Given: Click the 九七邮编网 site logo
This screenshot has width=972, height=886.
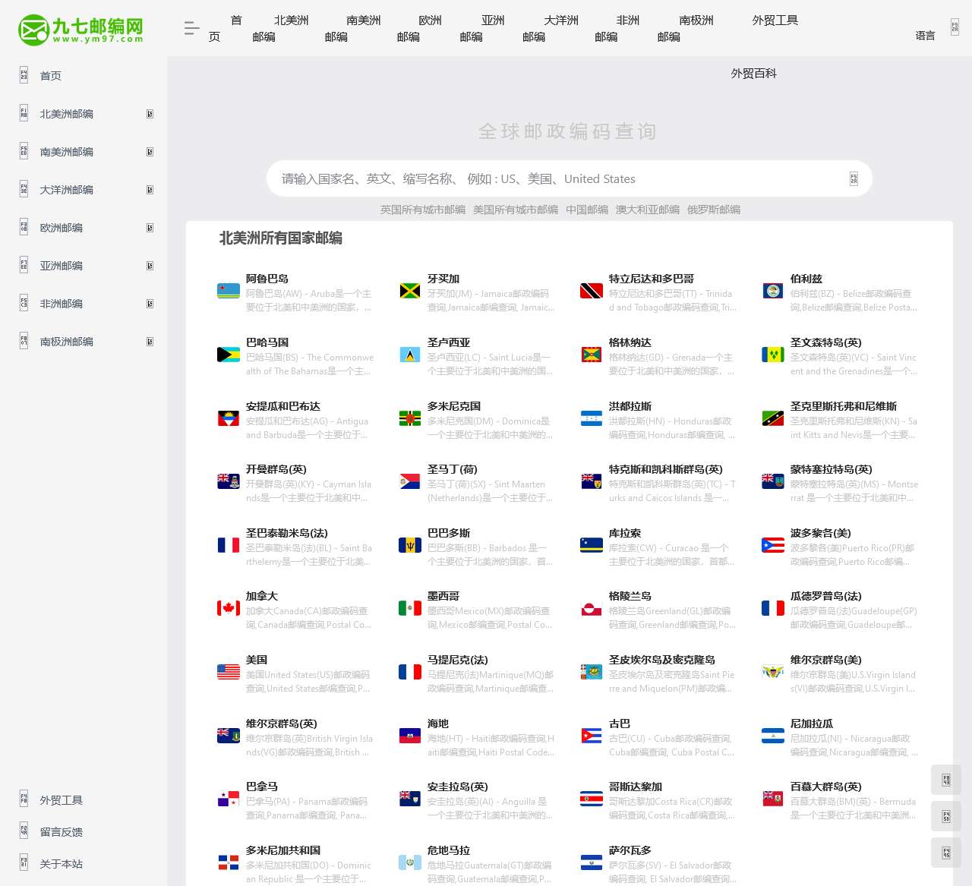Looking at the screenshot, I should click(x=80, y=29).
